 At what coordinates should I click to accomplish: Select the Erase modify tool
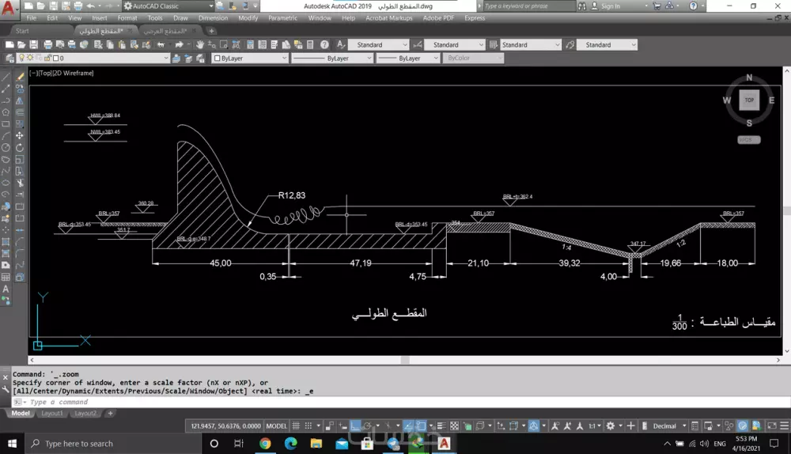(x=20, y=77)
